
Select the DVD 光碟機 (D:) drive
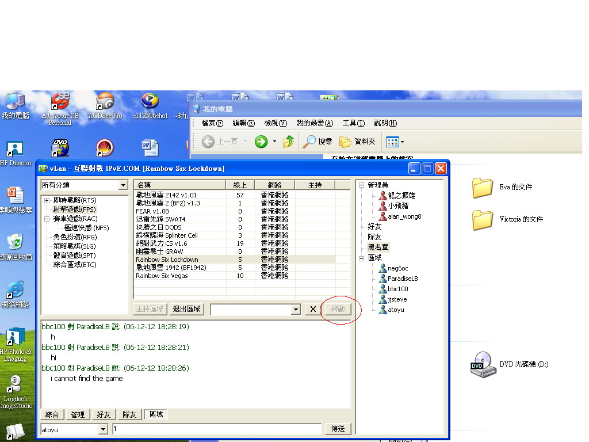pyautogui.click(x=510, y=364)
